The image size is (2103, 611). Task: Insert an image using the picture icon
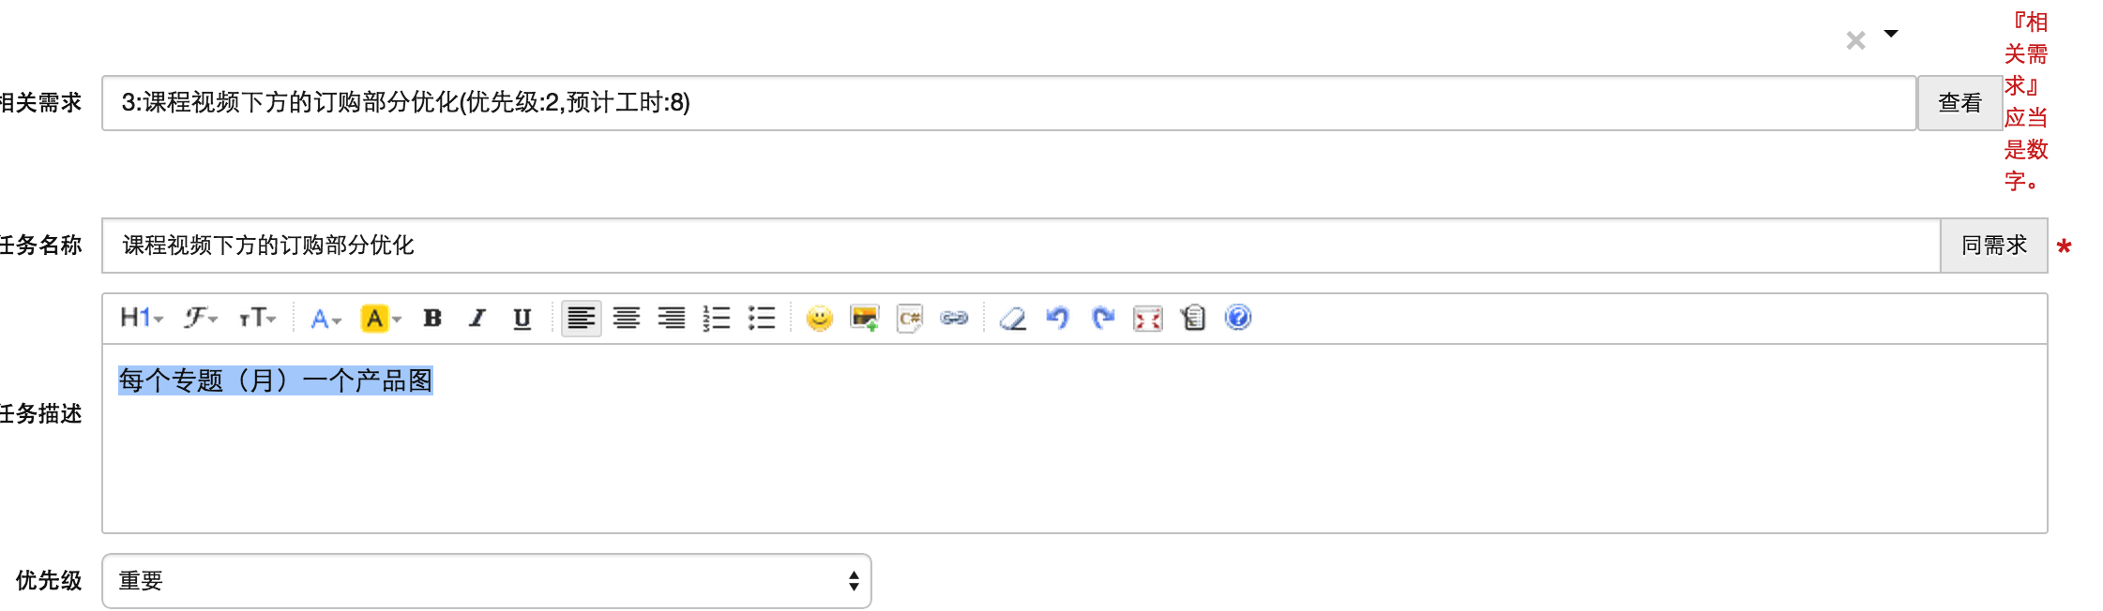864,319
